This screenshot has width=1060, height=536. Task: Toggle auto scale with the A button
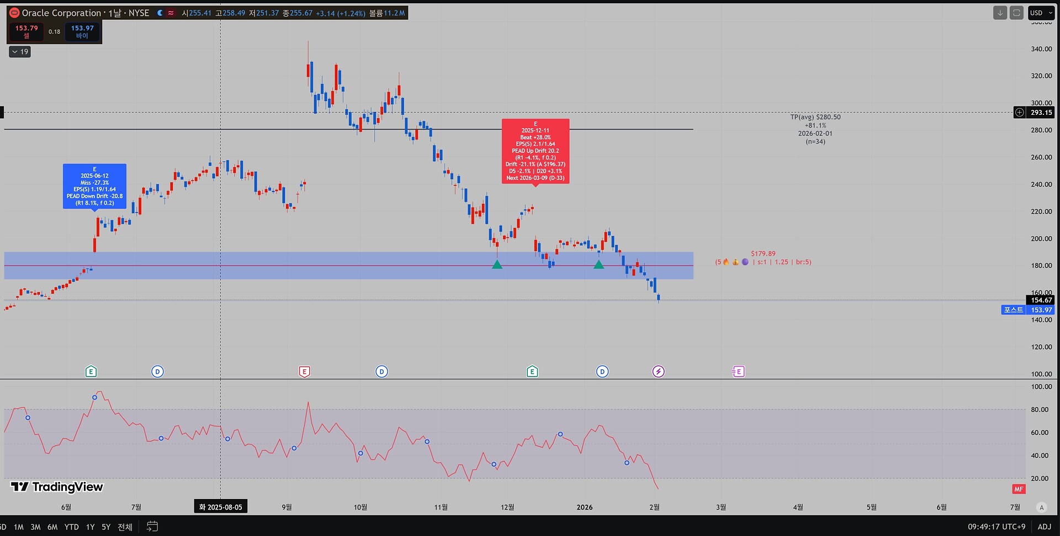(x=1042, y=507)
